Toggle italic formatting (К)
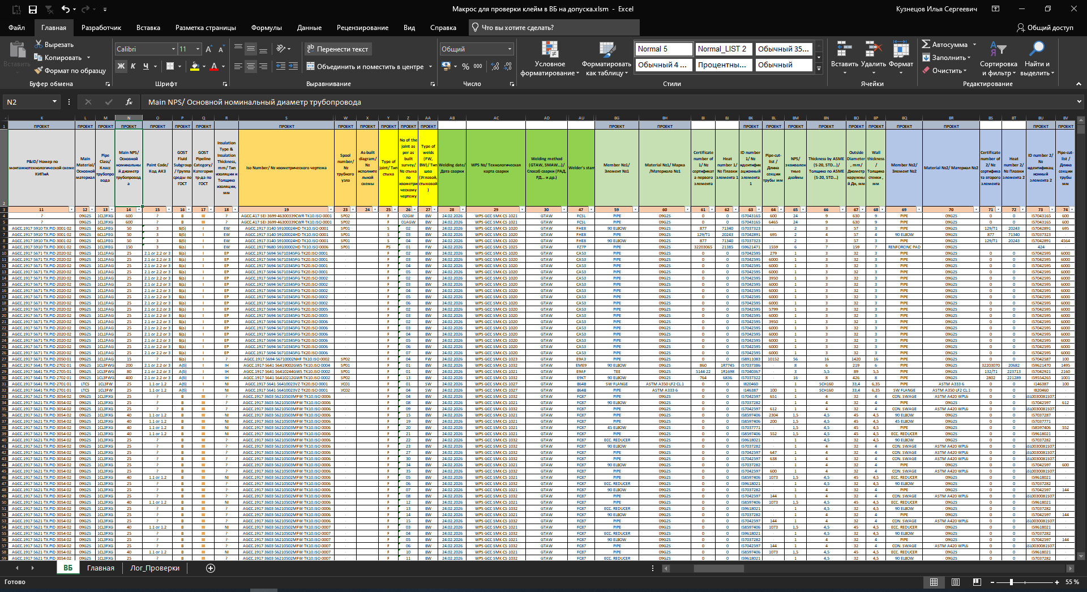The image size is (1087, 592). point(133,66)
